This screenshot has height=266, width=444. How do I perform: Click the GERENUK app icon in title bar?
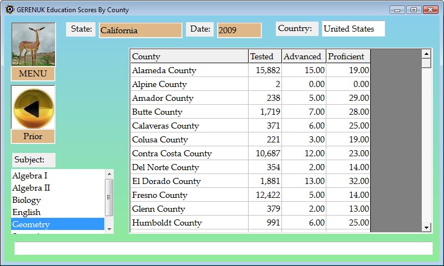click(x=9, y=9)
